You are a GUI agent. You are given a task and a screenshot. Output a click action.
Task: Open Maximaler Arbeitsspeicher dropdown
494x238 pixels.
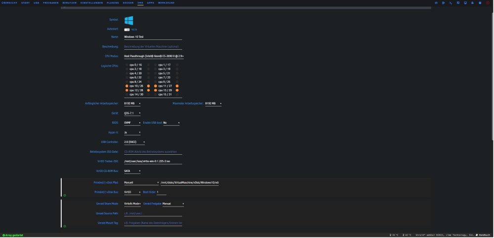click(x=213, y=103)
